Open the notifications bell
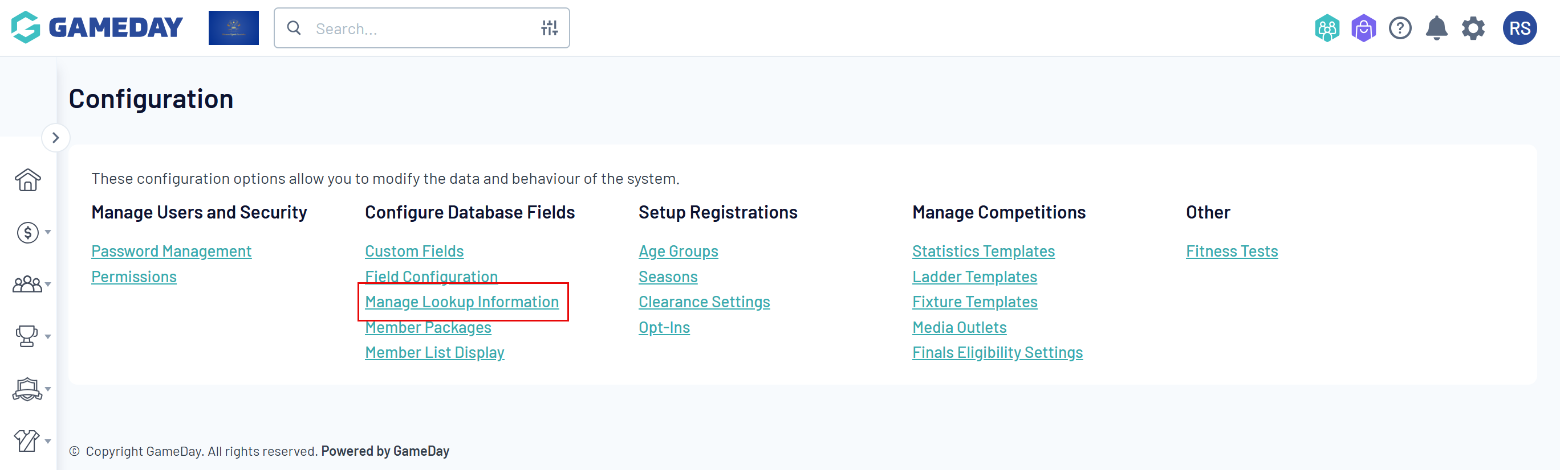Screen dimensions: 1560x470 1436,28
